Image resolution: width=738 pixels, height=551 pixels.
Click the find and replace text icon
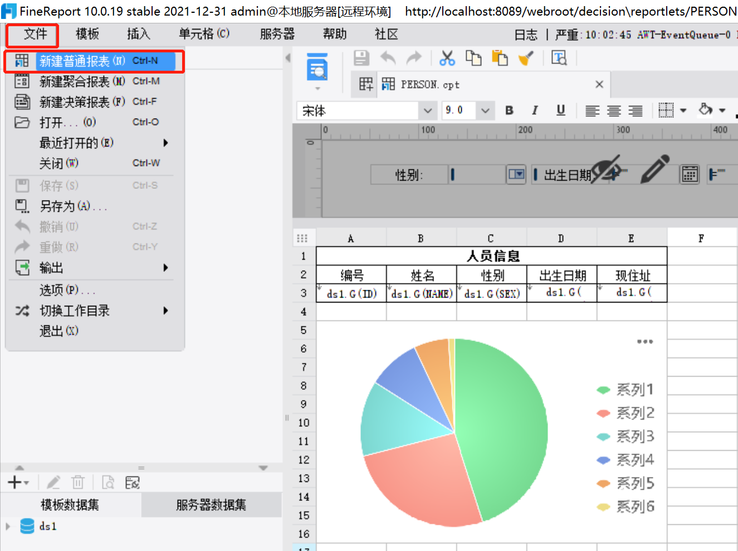coord(559,58)
